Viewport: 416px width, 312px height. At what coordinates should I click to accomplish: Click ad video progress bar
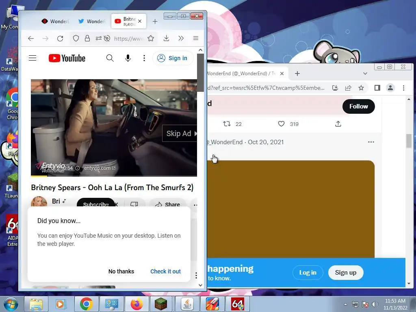(x=114, y=175)
